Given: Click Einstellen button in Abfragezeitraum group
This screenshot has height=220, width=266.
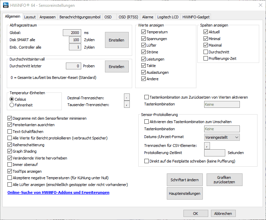Looking at the screenshot, I should coord(117,40).
